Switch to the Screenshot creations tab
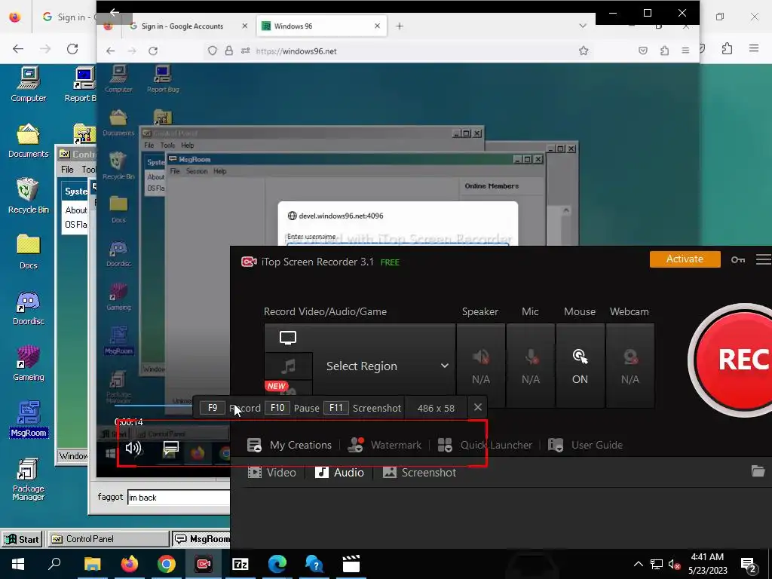This screenshot has width=772, height=579. point(419,473)
